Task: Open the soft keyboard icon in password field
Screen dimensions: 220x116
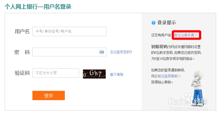Action: click(x=102, y=52)
